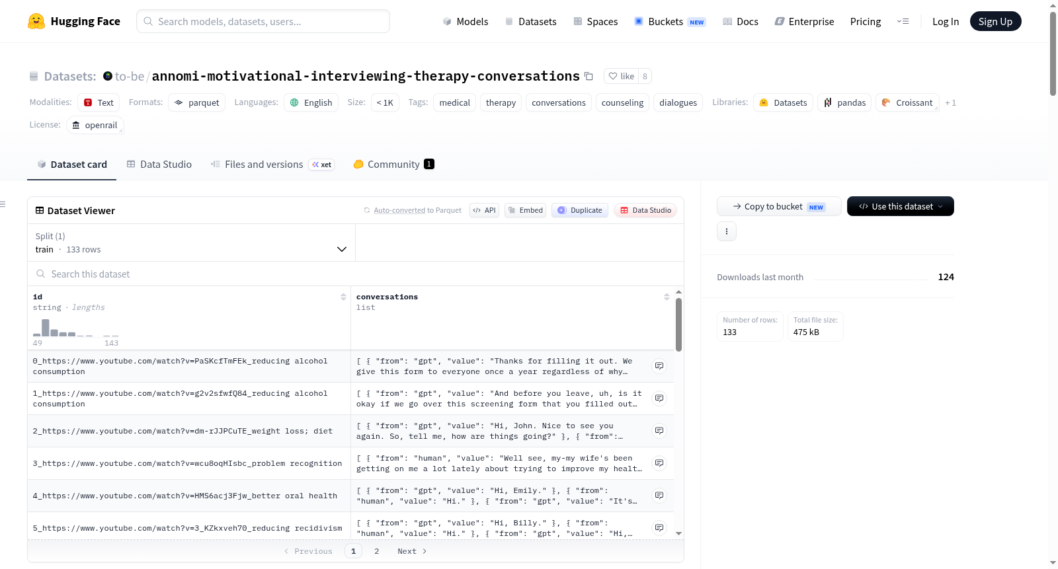
Task: Open conversation preview icon for row 0_https reducing alcohol
Action: tap(659, 366)
